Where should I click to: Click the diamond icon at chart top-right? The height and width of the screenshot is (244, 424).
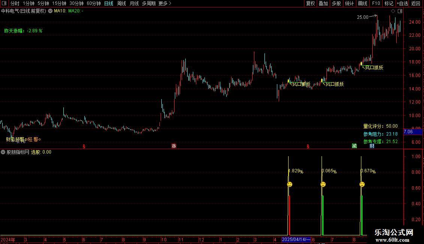coord(393,11)
